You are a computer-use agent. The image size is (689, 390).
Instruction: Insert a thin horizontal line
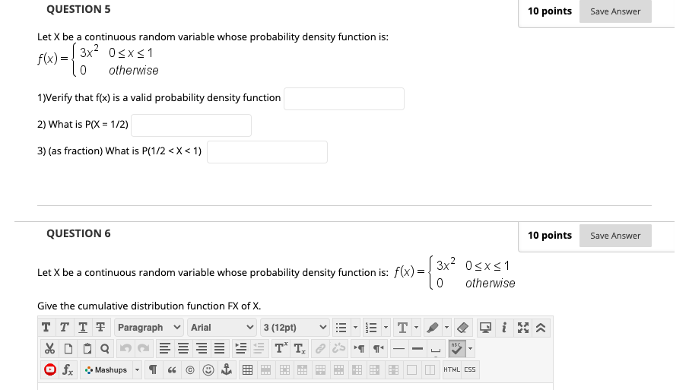coord(399,349)
